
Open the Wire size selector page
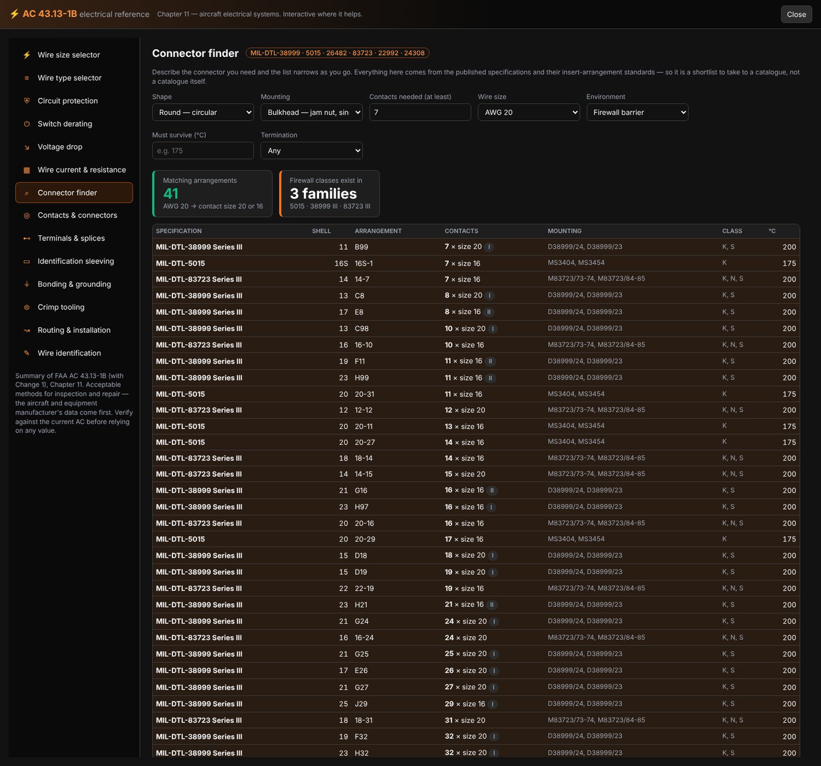point(74,55)
